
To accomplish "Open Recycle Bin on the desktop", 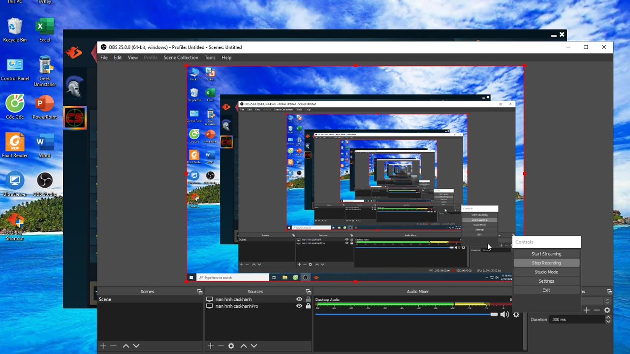I will (x=15, y=30).
